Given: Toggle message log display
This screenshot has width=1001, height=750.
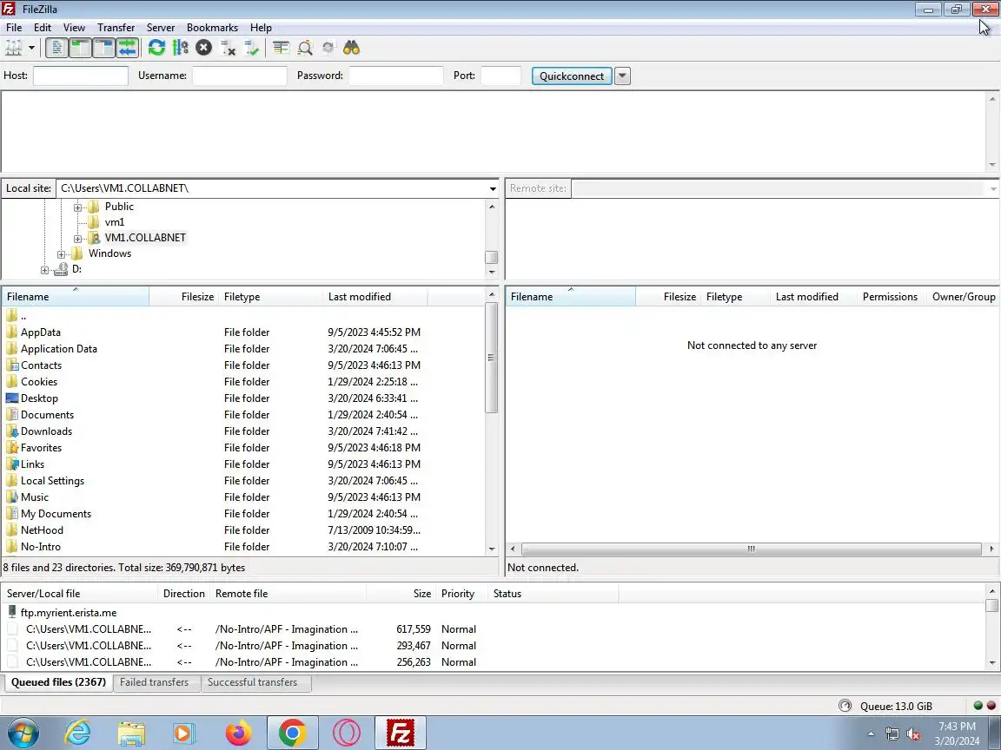Looking at the screenshot, I should (56, 48).
